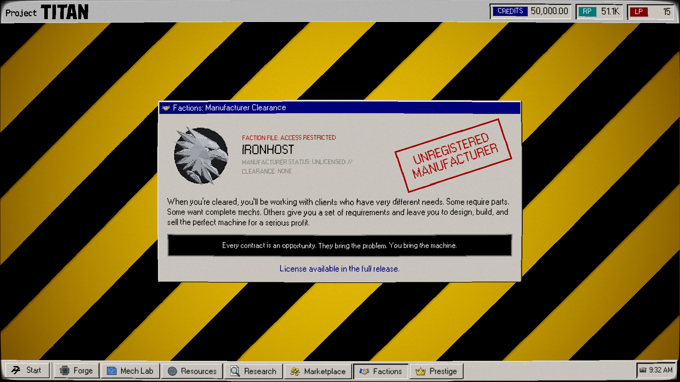Click the 51.1K research points value

tap(610, 12)
